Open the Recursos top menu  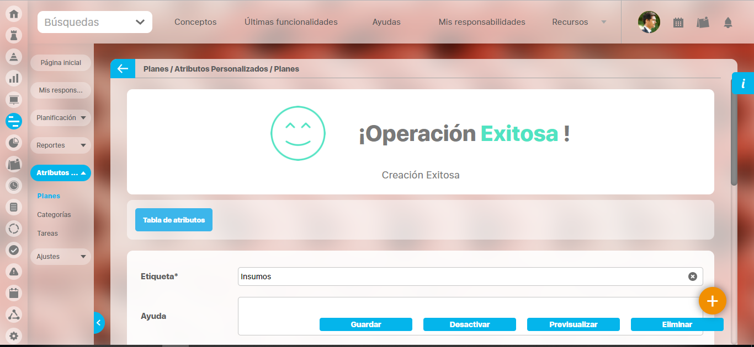coord(578,22)
